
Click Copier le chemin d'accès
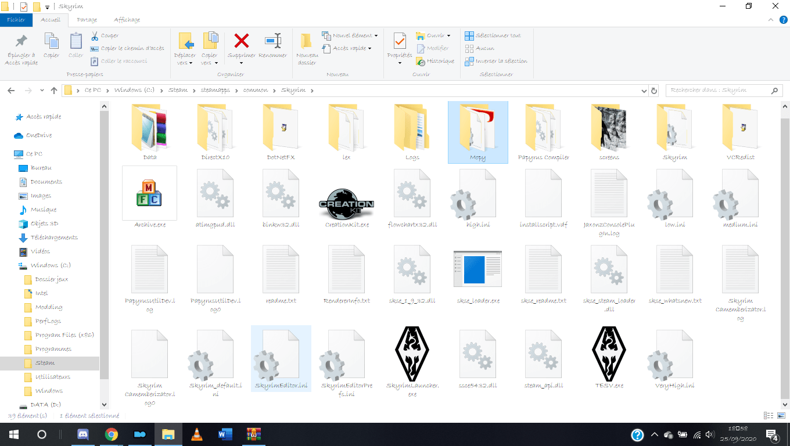(x=127, y=48)
